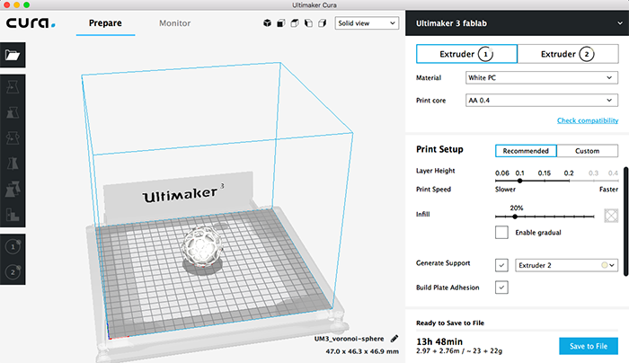The image size is (629, 363).
Task: Click the Cura logo
Action: coord(31,22)
